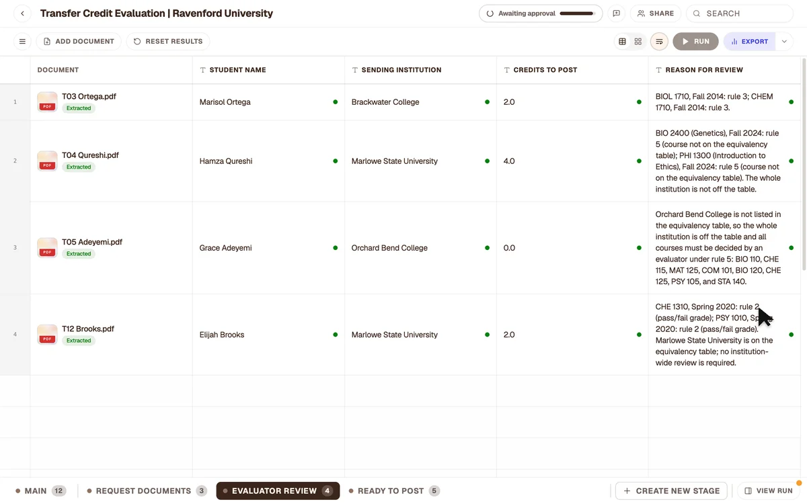The height and width of the screenshot is (504, 807).
Task: Toggle text wrap for cells
Action: [660, 42]
